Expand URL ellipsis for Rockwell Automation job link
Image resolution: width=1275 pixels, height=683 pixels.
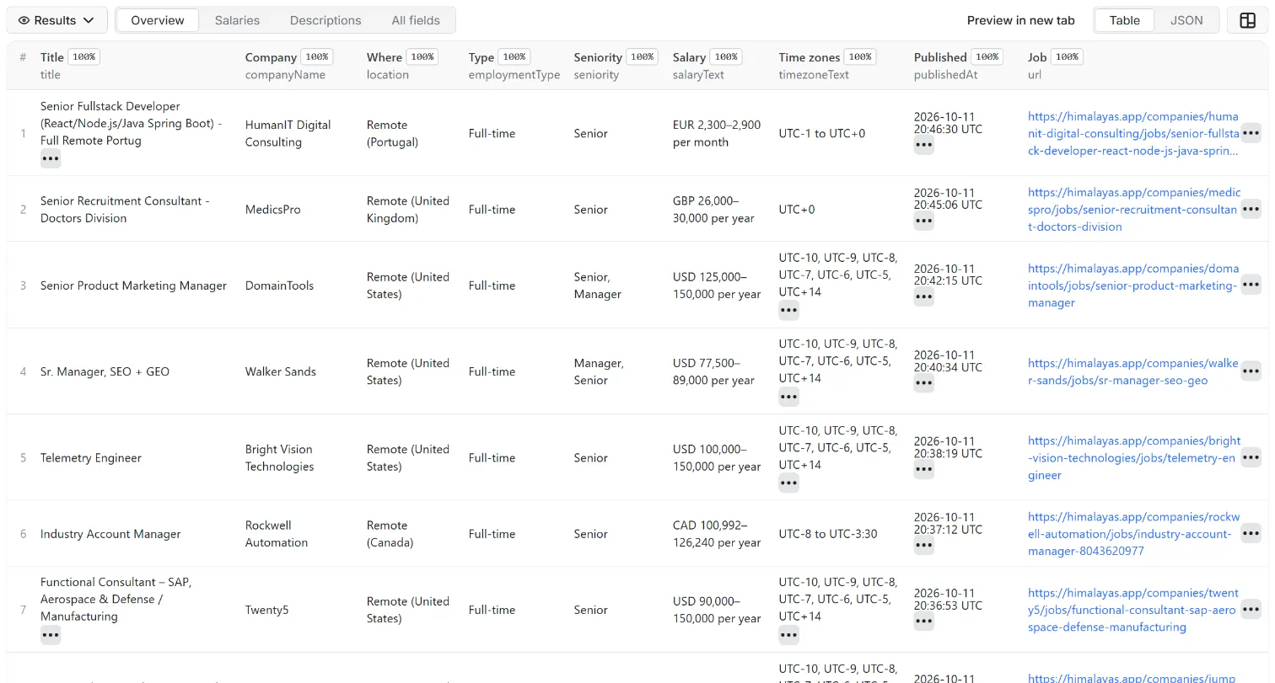click(x=1251, y=533)
